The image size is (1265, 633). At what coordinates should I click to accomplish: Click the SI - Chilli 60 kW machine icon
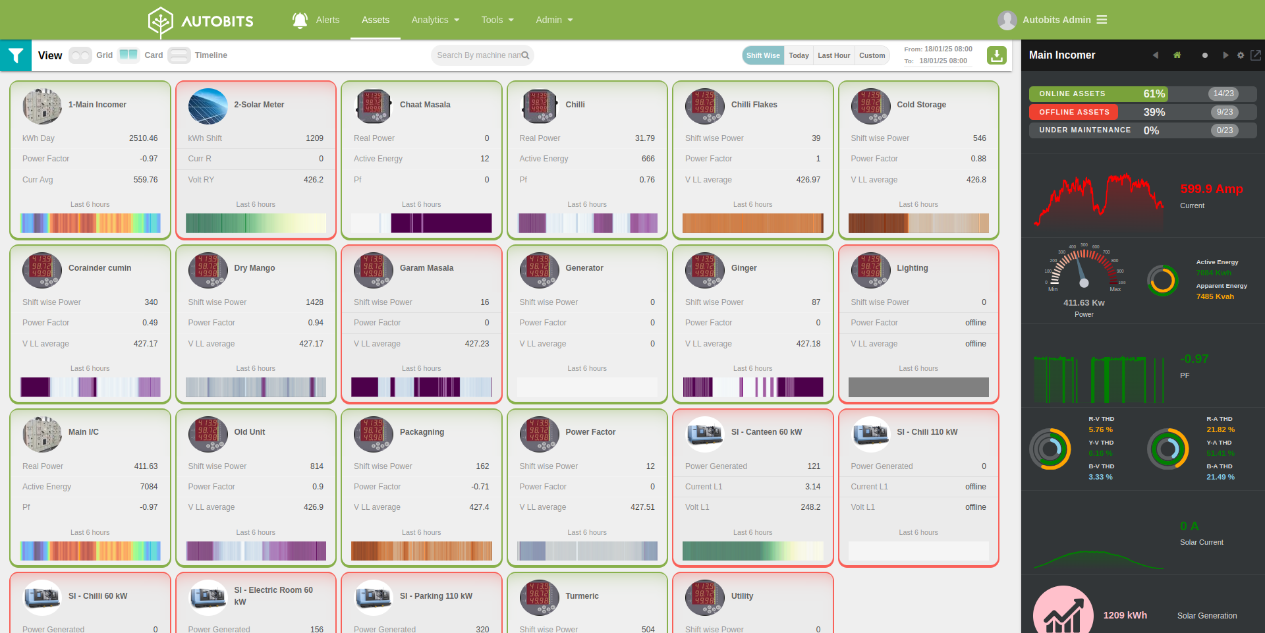point(42,598)
